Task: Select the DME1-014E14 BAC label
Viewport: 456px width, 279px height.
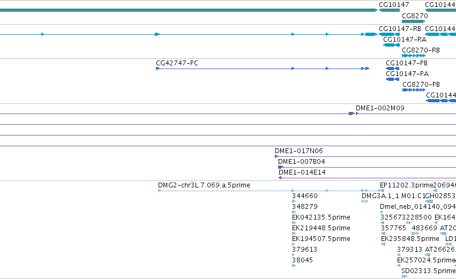Action: click(302, 172)
